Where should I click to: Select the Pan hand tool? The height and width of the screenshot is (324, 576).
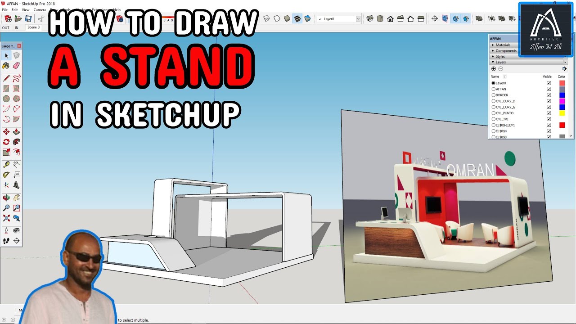tap(17, 198)
